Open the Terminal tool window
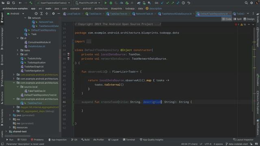 129,140
